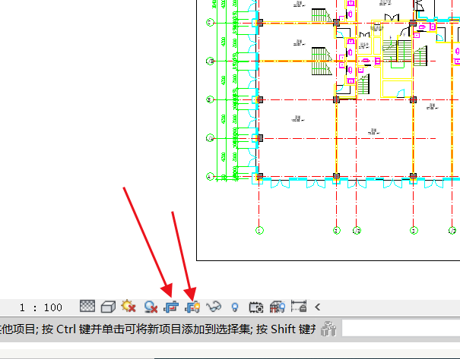This screenshot has height=359, width=460.
Task: Click the Crop View icon
Action: click(x=170, y=307)
